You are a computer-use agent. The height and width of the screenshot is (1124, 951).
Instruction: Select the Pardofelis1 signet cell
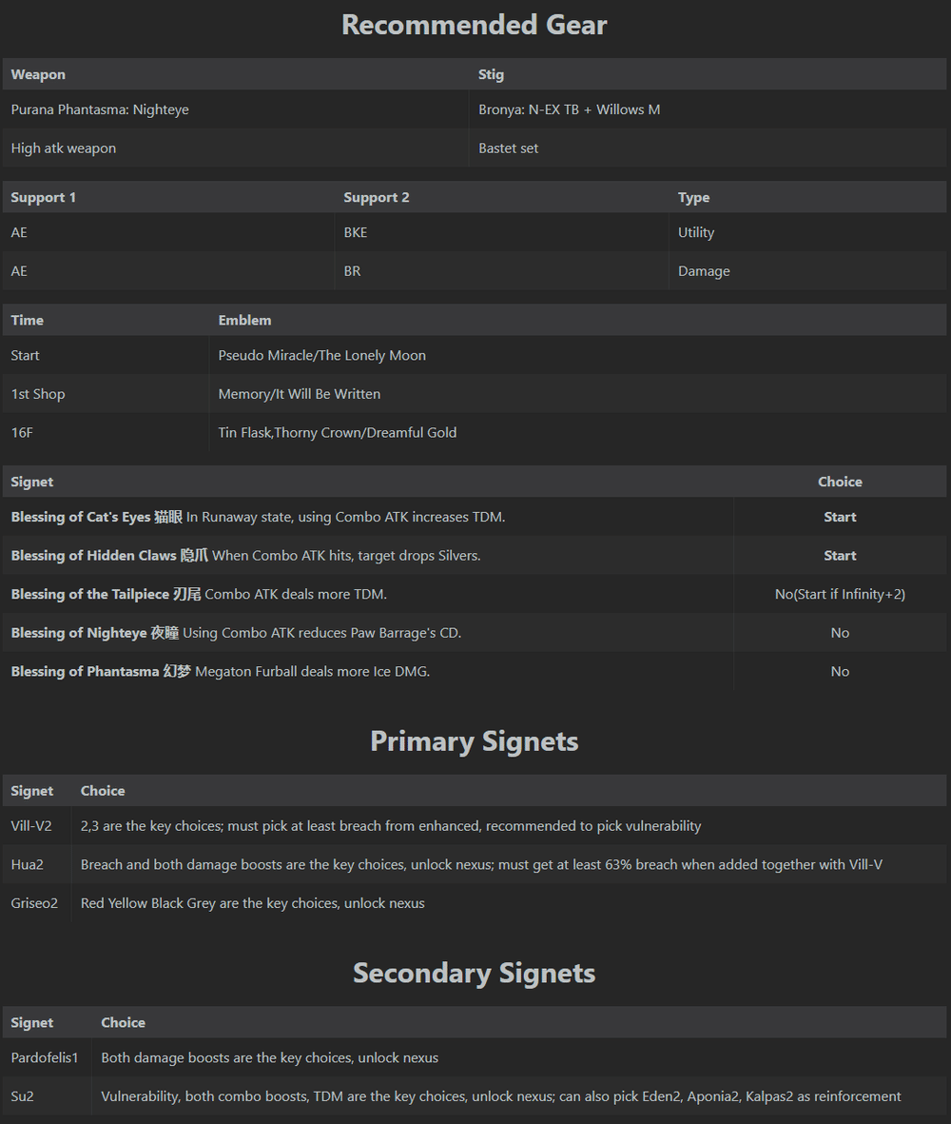(x=45, y=1057)
